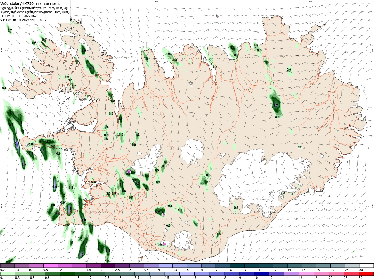The height and width of the screenshot is (280, 374).
Task: Click the '15W' longitude label at the top
Action: (x=309, y=1)
